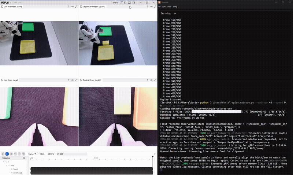293x175 pixels.
Task: Open the Edit menu in Terminal
Action: tap(164, 7)
